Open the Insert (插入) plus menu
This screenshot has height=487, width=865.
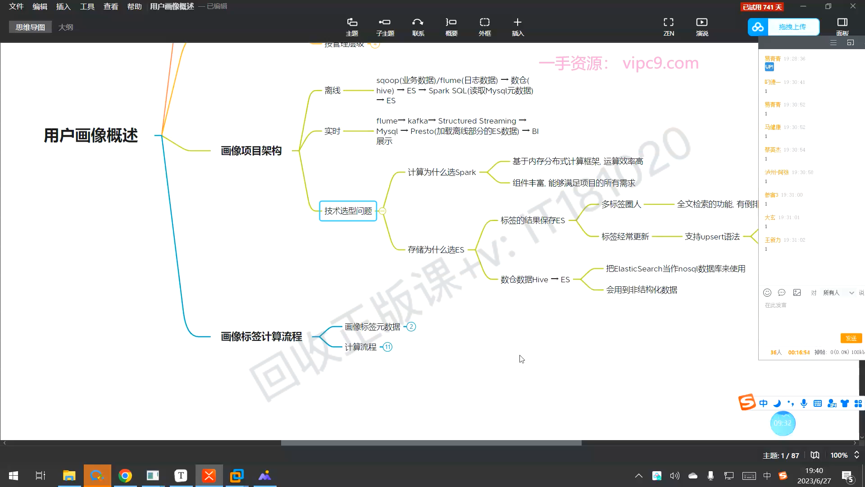click(x=518, y=27)
